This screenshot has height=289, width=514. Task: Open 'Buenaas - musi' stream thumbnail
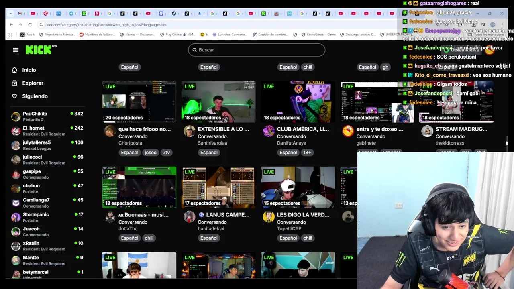139,187
